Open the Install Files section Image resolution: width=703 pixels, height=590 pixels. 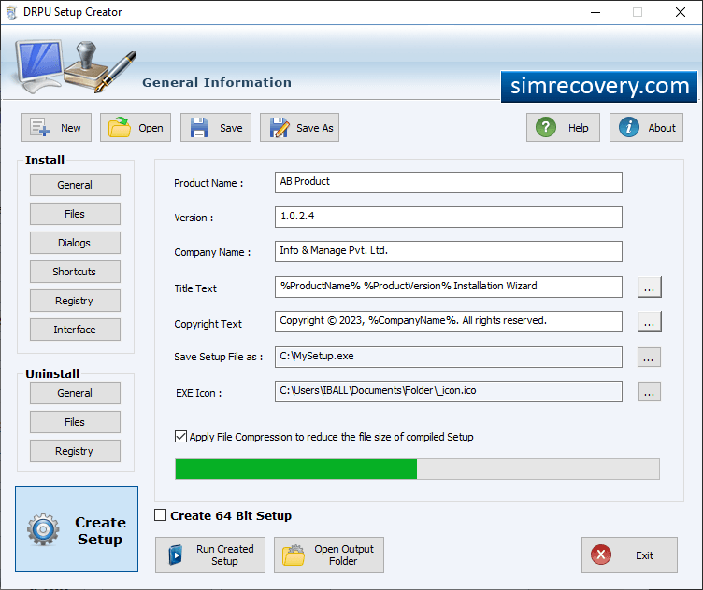(x=75, y=214)
